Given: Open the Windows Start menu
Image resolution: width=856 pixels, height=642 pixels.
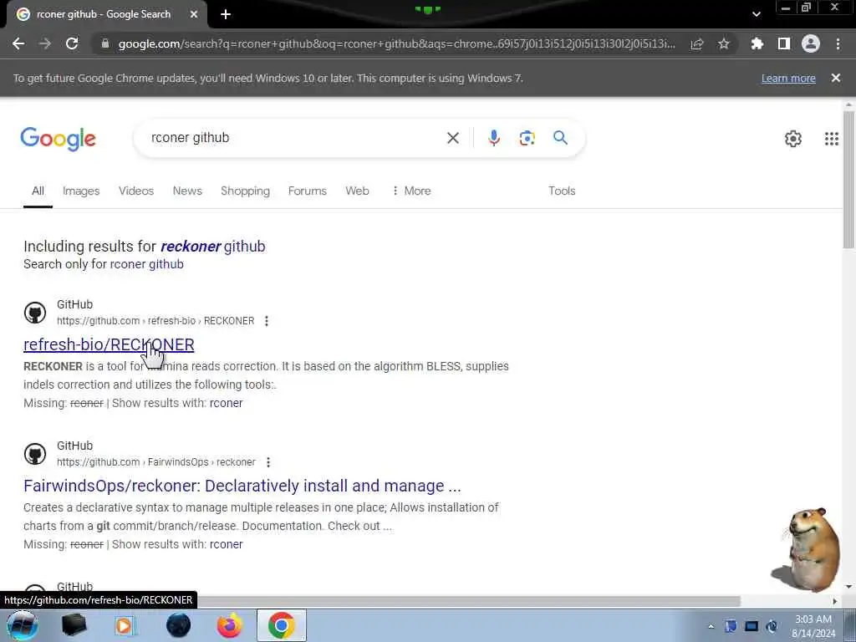Looking at the screenshot, I should coord(22,625).
